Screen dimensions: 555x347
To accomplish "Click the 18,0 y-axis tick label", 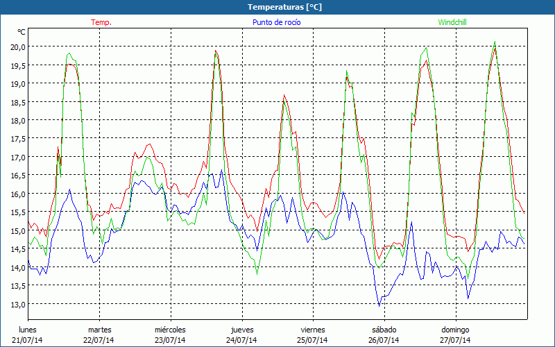I will (x=17, y=120).
